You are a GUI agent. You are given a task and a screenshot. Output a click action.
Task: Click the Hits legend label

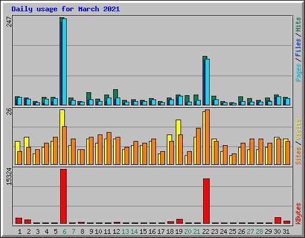click(x=298, y=24)
